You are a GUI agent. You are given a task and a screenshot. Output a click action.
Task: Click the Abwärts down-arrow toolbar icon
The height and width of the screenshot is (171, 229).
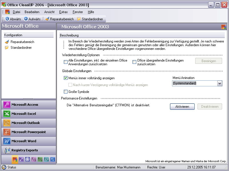tap(7, 19)
